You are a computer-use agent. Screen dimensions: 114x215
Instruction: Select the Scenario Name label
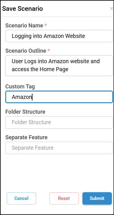point(24,25)
